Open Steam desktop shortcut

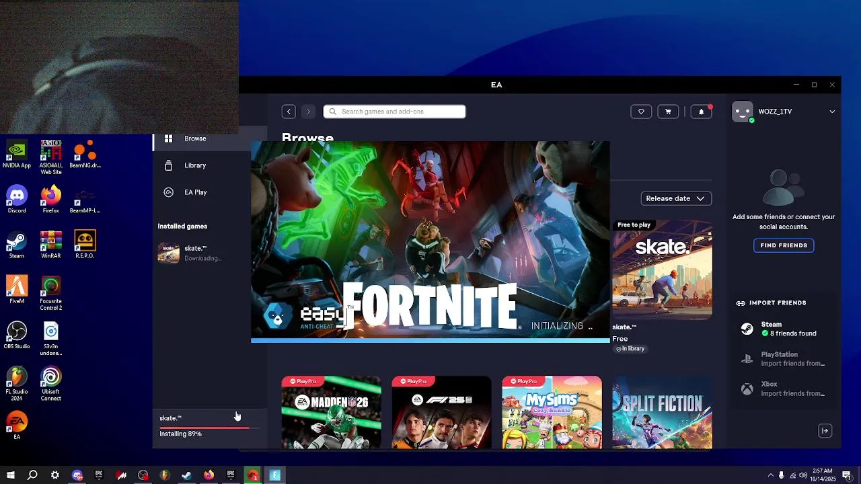(17, 245)
